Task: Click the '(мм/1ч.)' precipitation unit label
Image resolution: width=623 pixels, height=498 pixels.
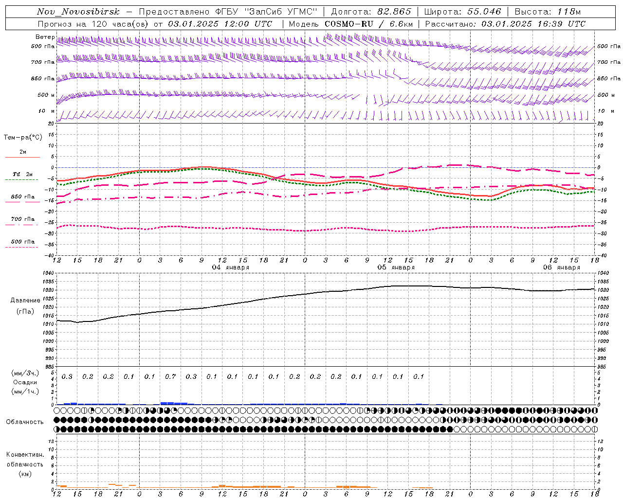Action: 25,391
